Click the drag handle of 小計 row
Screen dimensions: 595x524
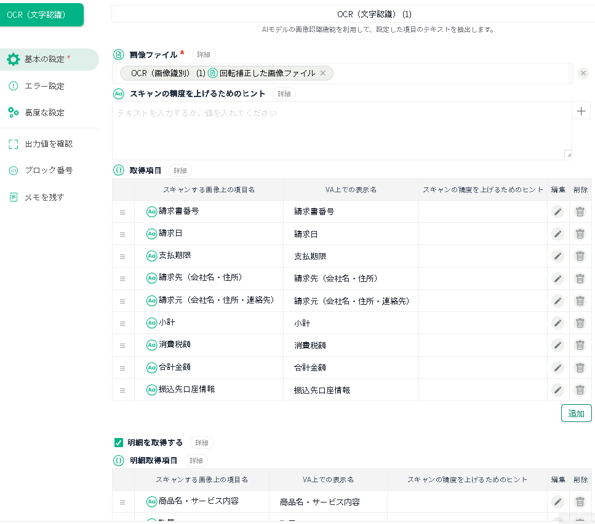coord(122,323)
